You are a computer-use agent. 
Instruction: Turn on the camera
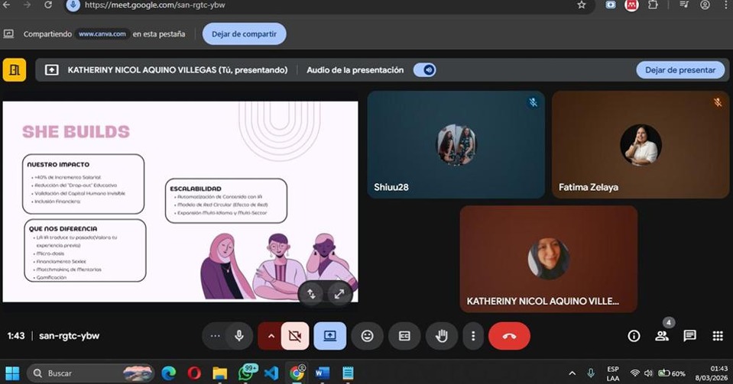pos(295,336)
